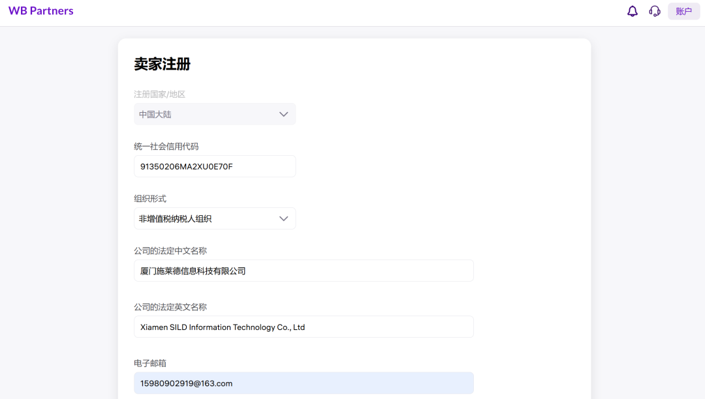Click the 电子邮箱 email field
Viewport: 705px width, 399px height.
click(304, 383)
